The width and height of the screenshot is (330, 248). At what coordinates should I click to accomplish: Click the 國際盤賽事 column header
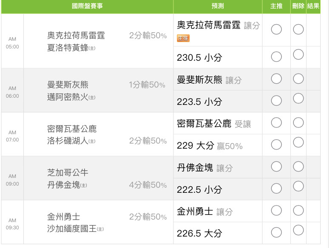[x=87, y=6]
